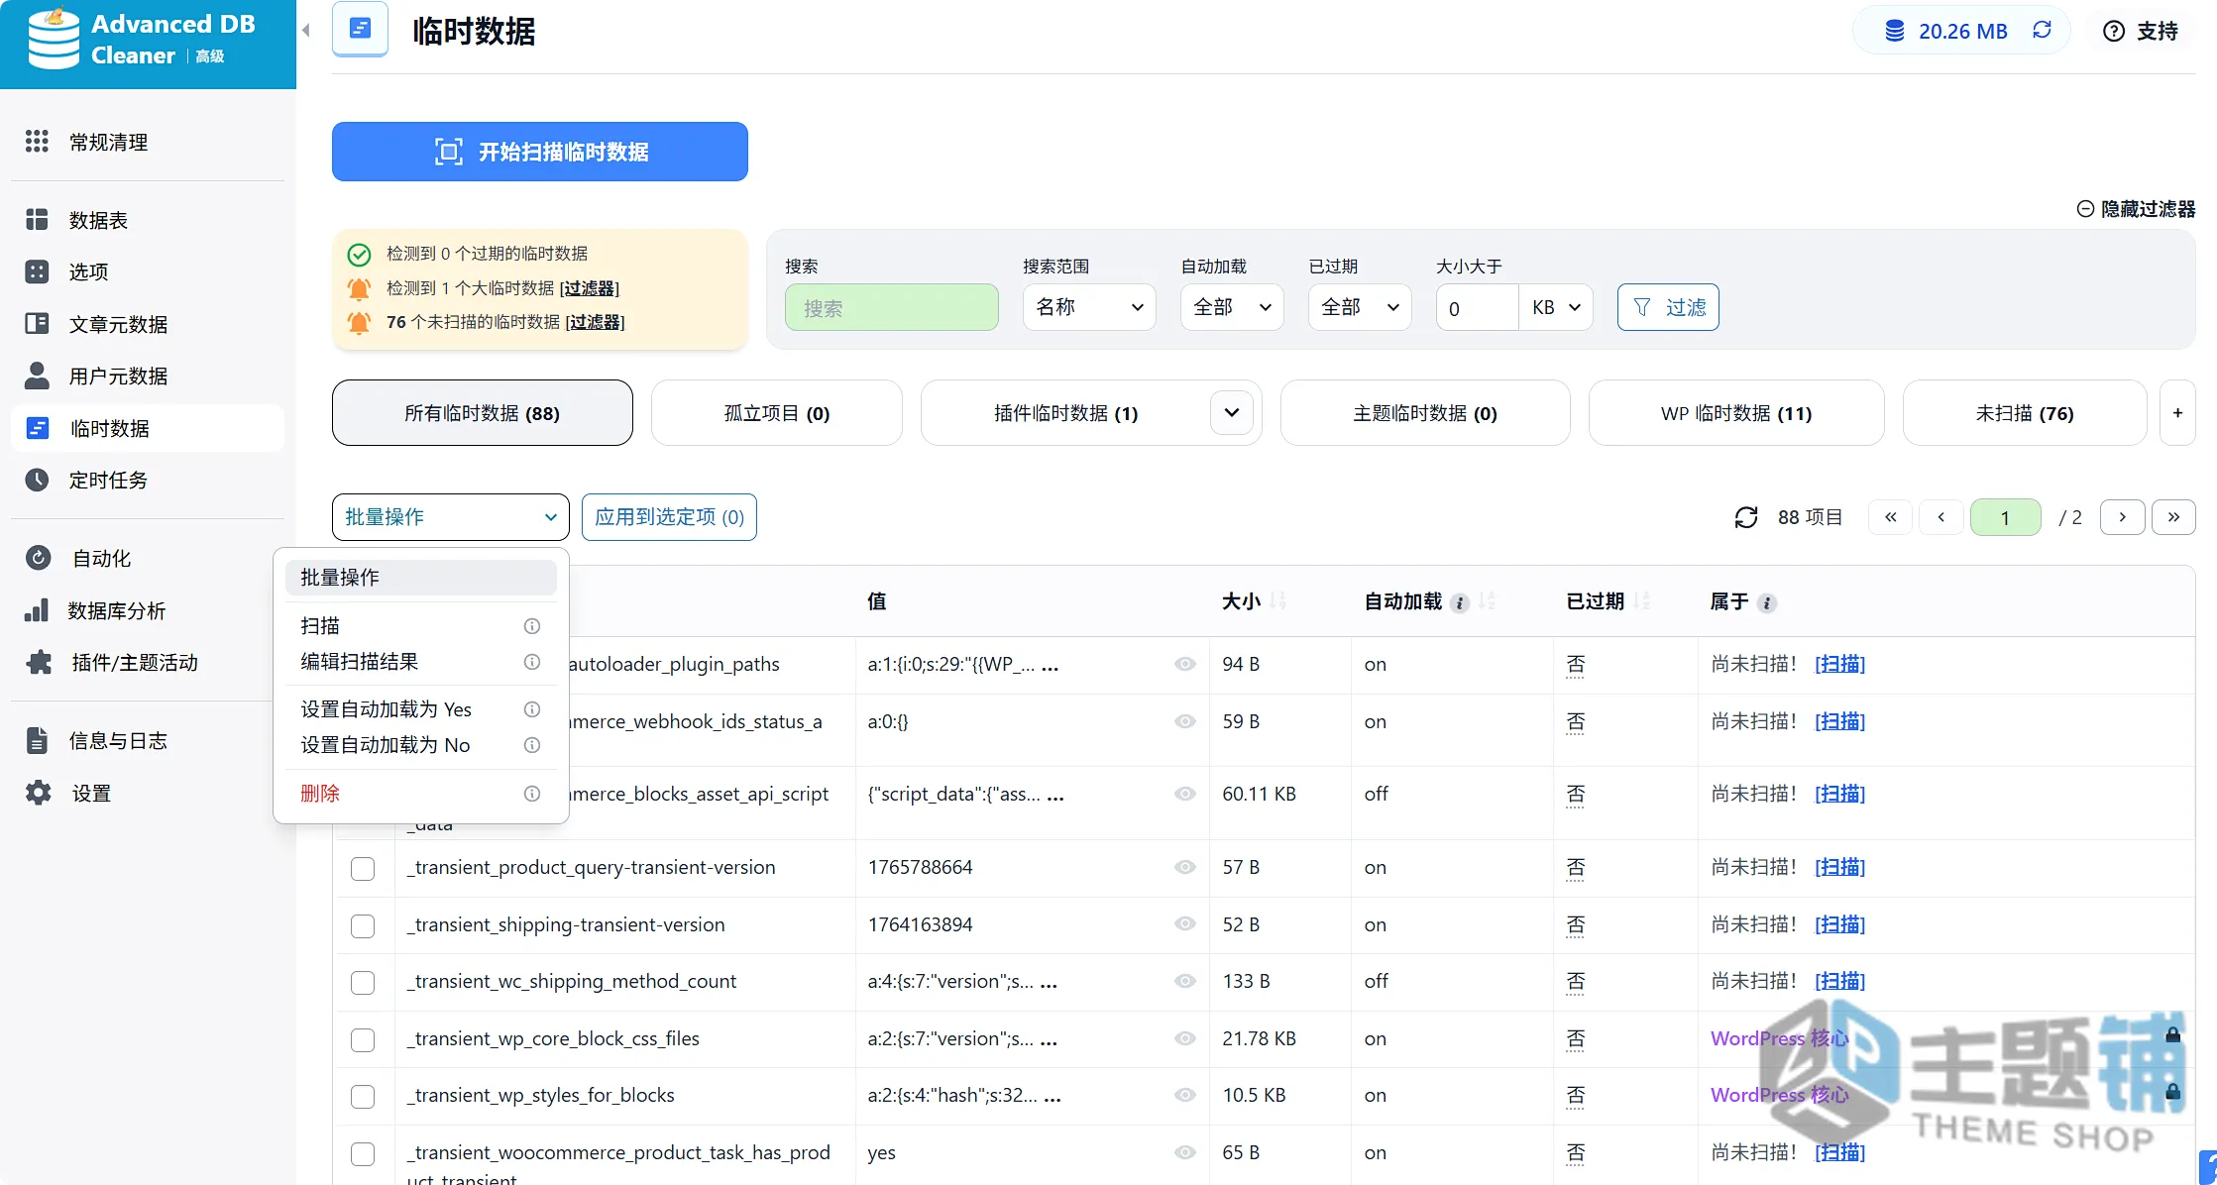Image resolution: width=2217 pixels, height=1185 pixels.
Task: View value eye icon for autoloader_plugin_paths
Action: [x=1184, y=664]
